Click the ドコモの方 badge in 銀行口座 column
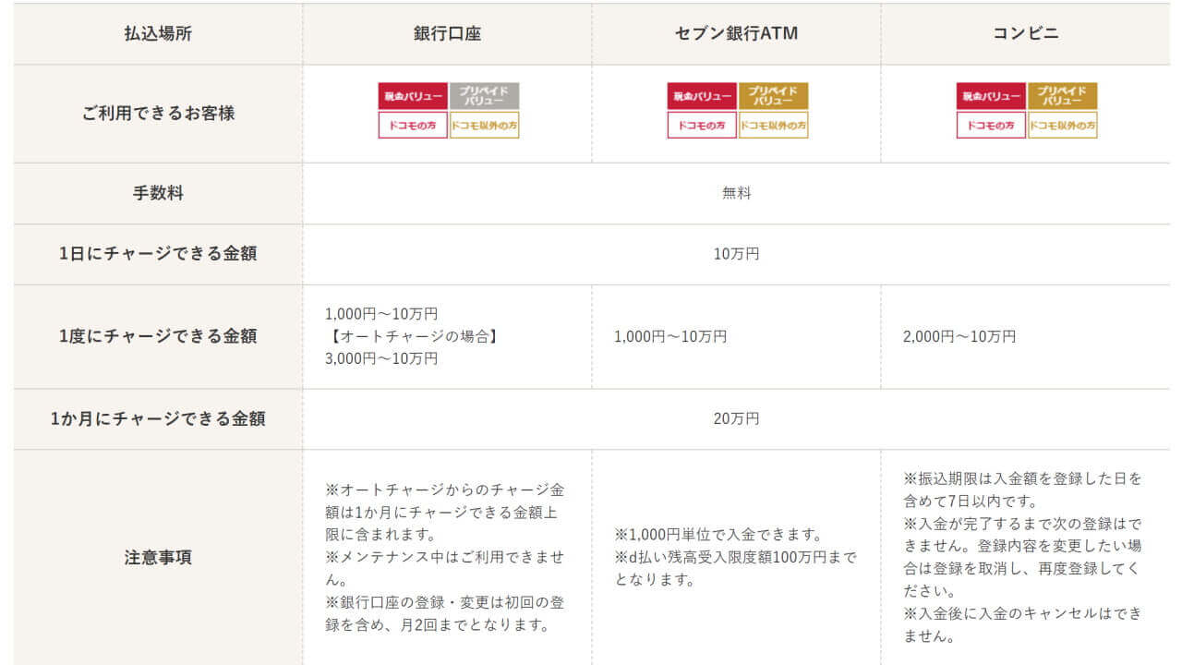Viewport: 1182px width, 665px height. 413,125
